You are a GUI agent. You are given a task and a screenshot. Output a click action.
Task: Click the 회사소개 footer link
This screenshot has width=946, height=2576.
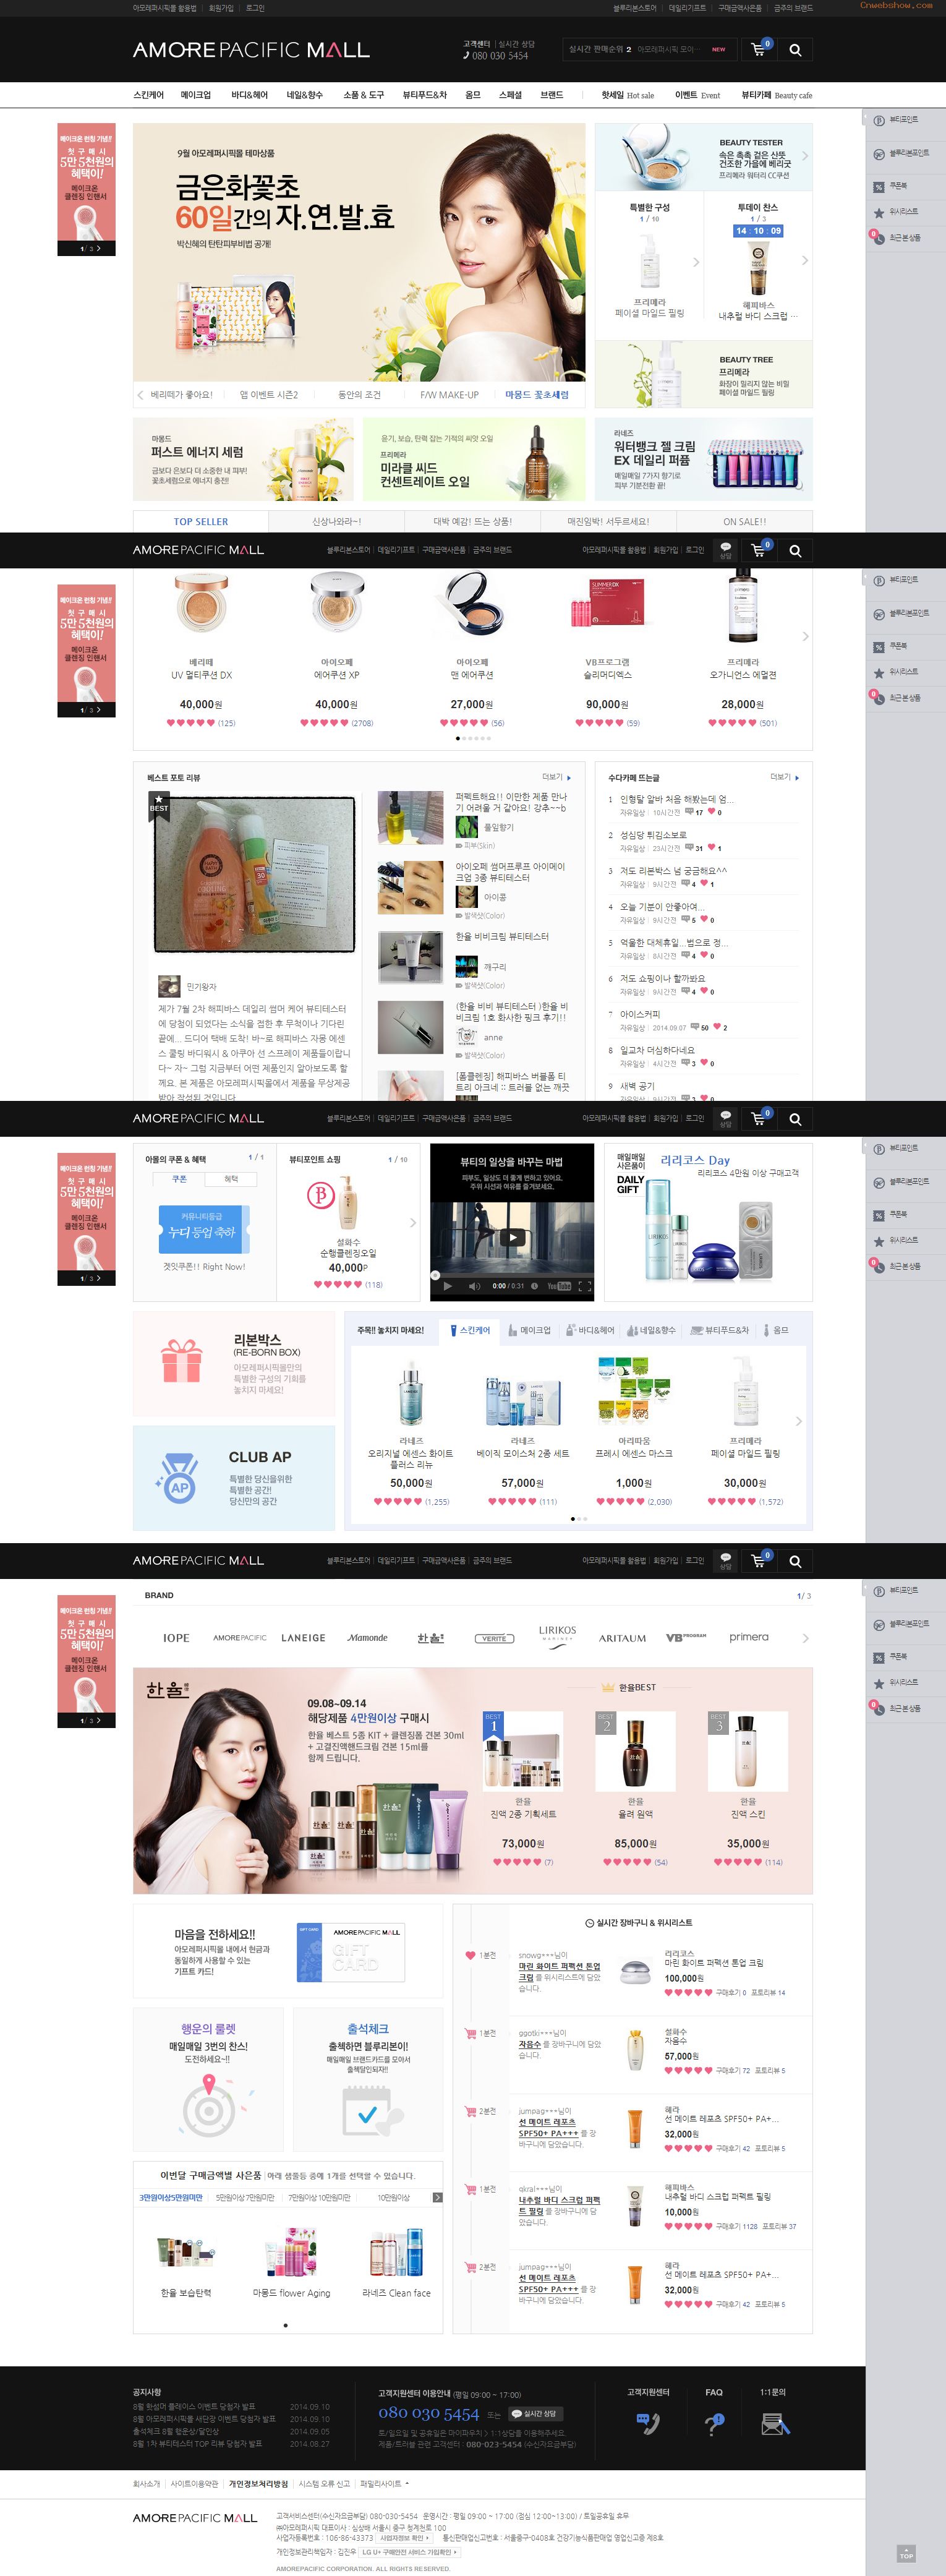[146, 2483]
